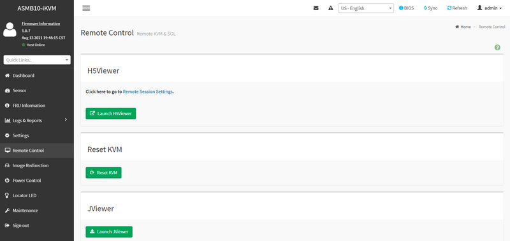Click the Power Control power icon

click(x=7, y=181)
